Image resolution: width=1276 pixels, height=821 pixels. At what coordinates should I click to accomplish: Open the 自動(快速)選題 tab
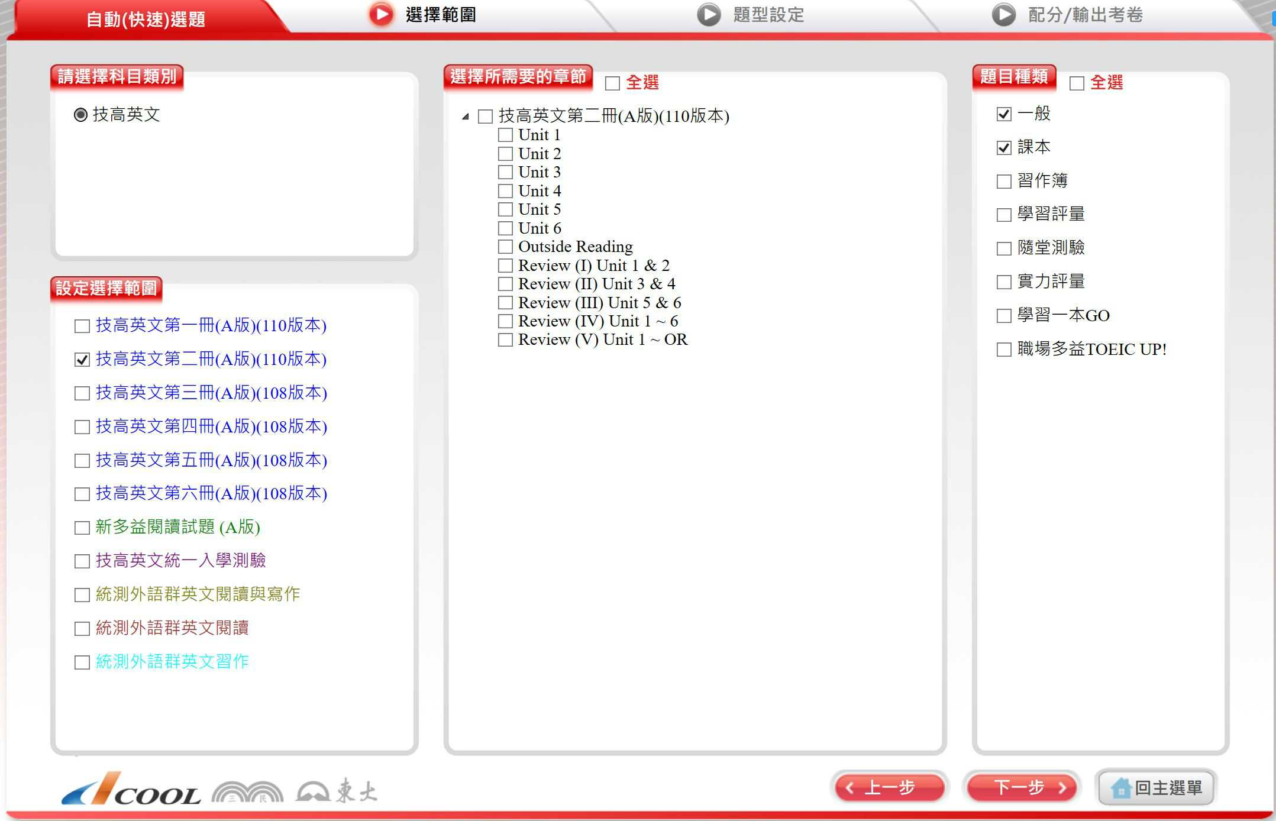[x=146, y=20]
